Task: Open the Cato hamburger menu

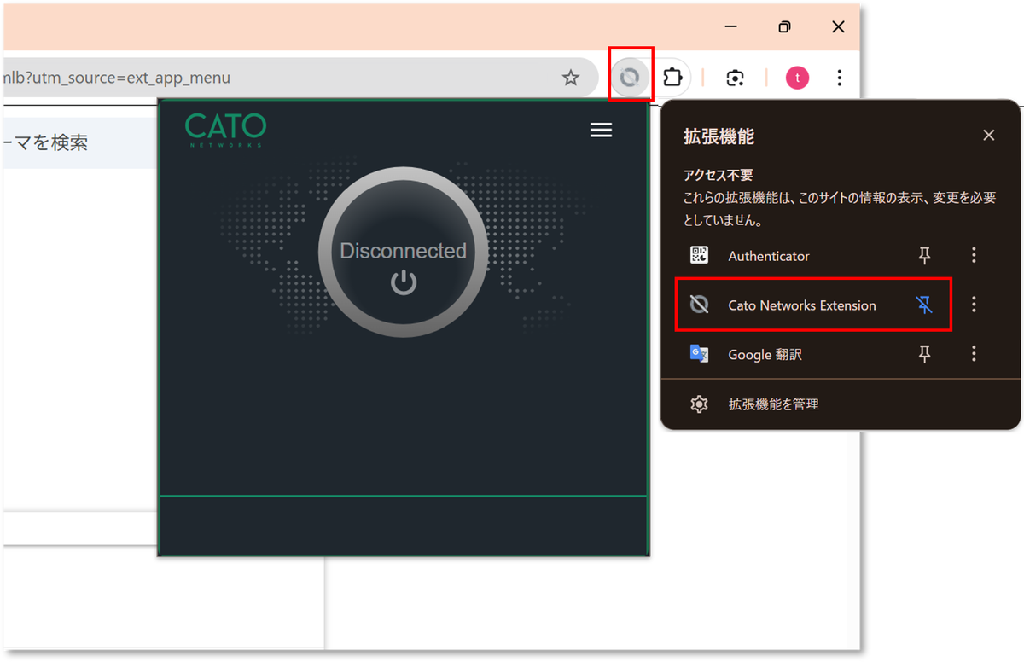Action: click(x=601, y=130)
